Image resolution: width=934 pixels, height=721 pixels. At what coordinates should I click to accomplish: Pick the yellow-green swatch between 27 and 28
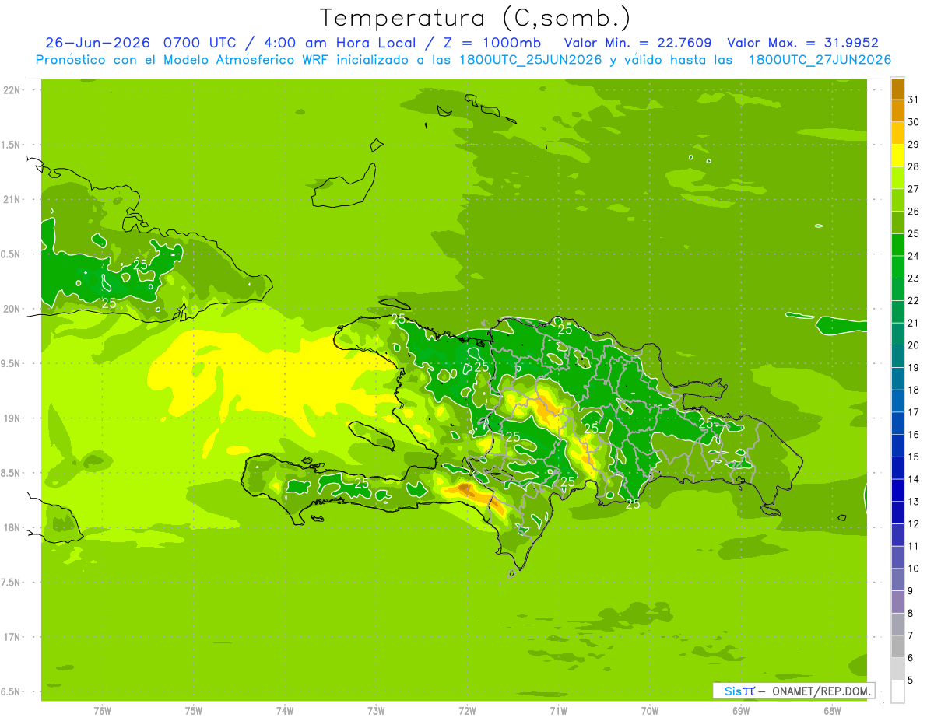(897, 178)
